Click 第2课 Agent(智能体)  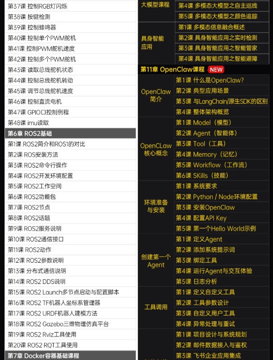tap(222, 133)
